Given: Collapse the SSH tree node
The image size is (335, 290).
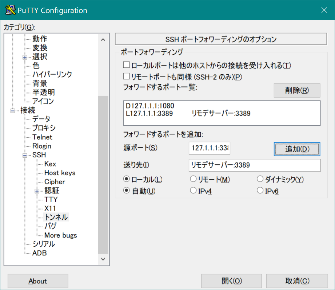Looking at the screenshot, I should coord(25,155).
